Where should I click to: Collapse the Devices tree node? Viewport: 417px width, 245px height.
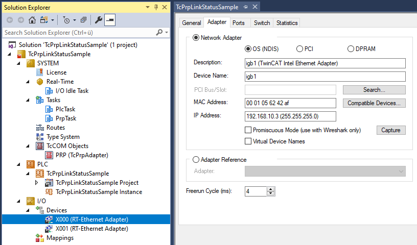click(28, 210)
